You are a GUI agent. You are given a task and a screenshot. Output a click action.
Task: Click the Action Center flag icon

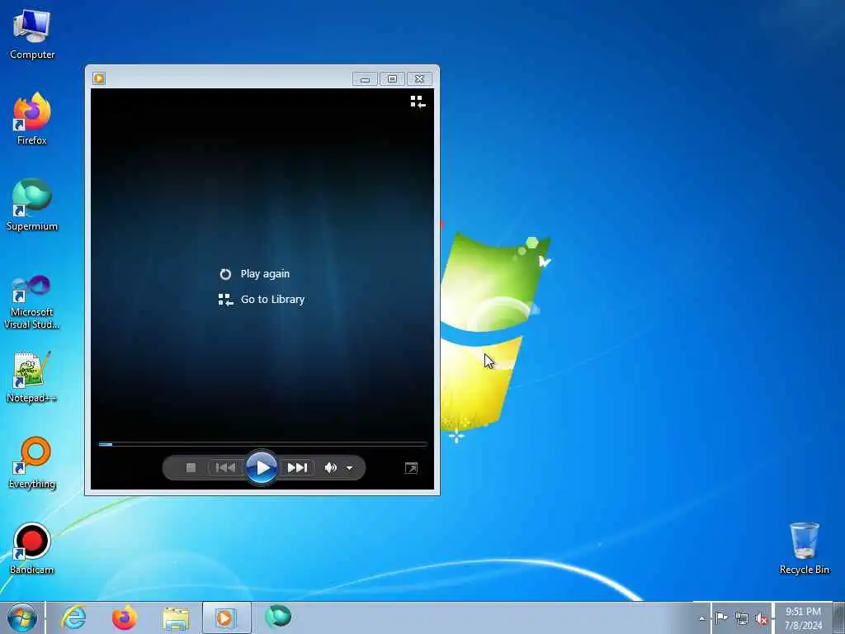coord(721,618)
